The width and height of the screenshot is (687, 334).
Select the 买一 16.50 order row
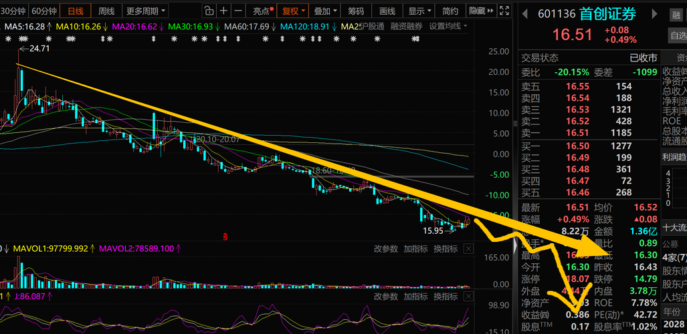point(589,146)
